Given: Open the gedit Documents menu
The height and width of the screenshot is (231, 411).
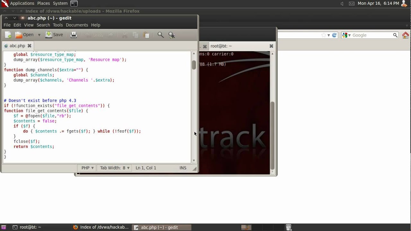Looking at the screenshot, I should (77, 25).
